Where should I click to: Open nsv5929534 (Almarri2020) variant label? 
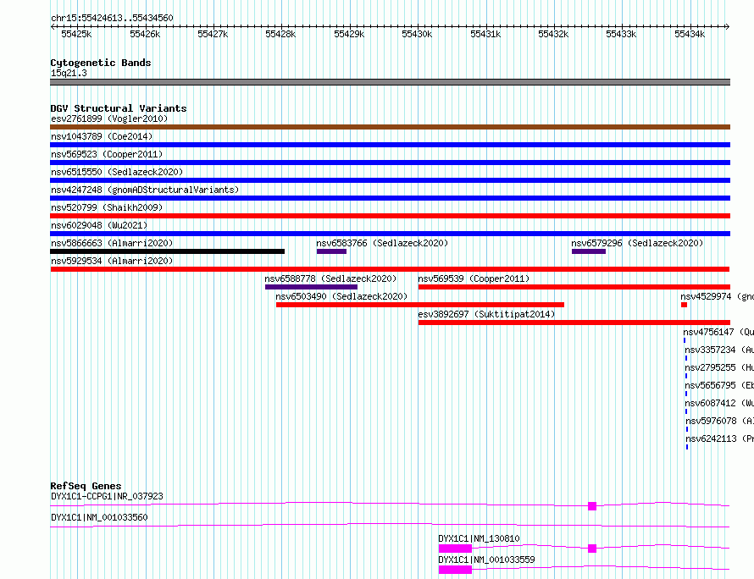(x=112, y=261)
